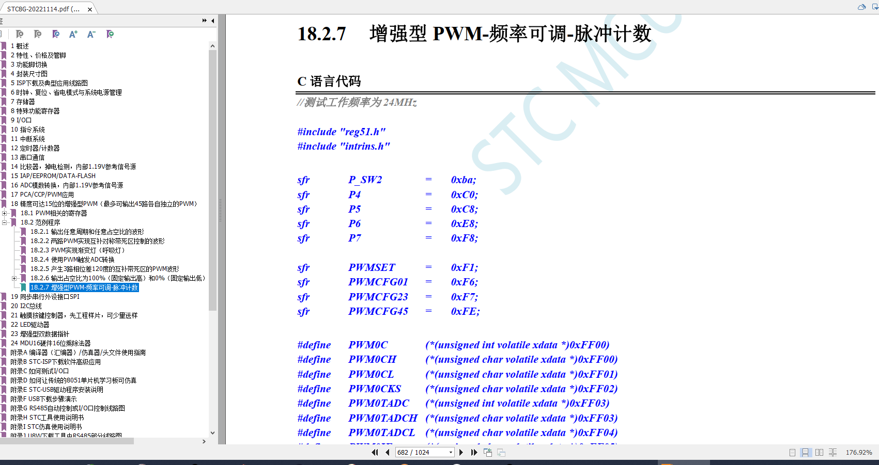Open bookmark 13 串口通信
This screenshot has width=879, height=465.
(28, 157)
